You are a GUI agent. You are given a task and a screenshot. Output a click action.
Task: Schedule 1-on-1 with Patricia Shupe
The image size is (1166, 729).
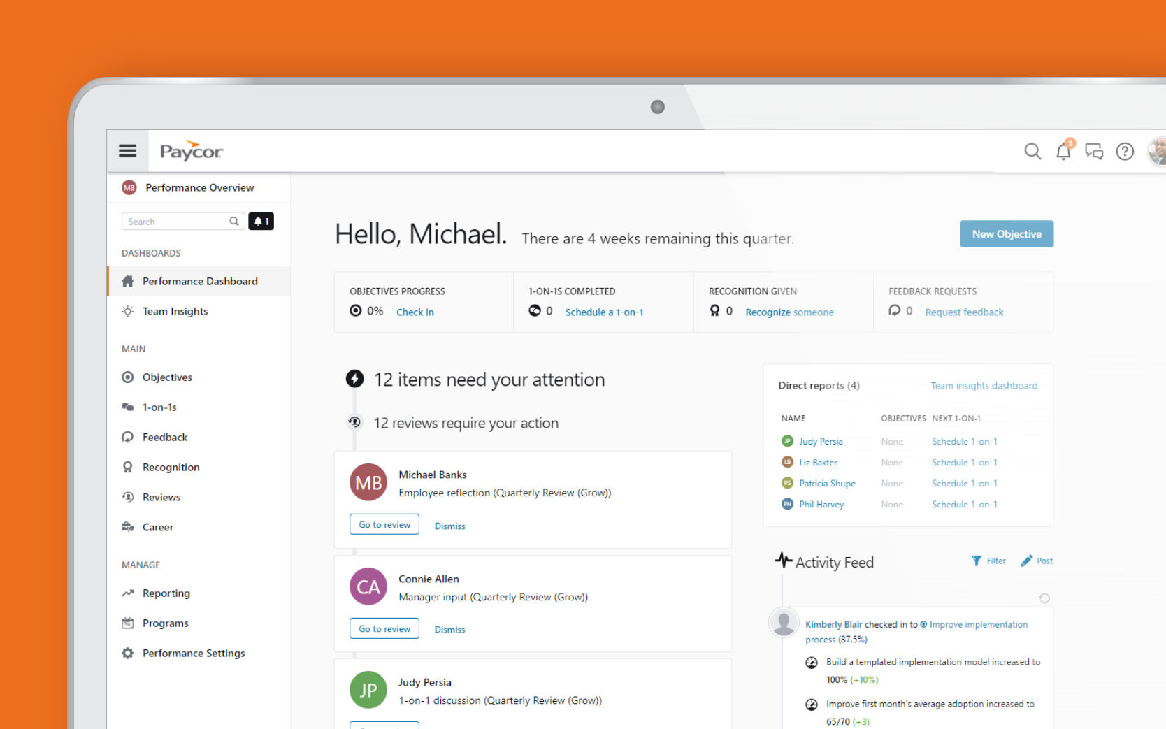(964, 484)
